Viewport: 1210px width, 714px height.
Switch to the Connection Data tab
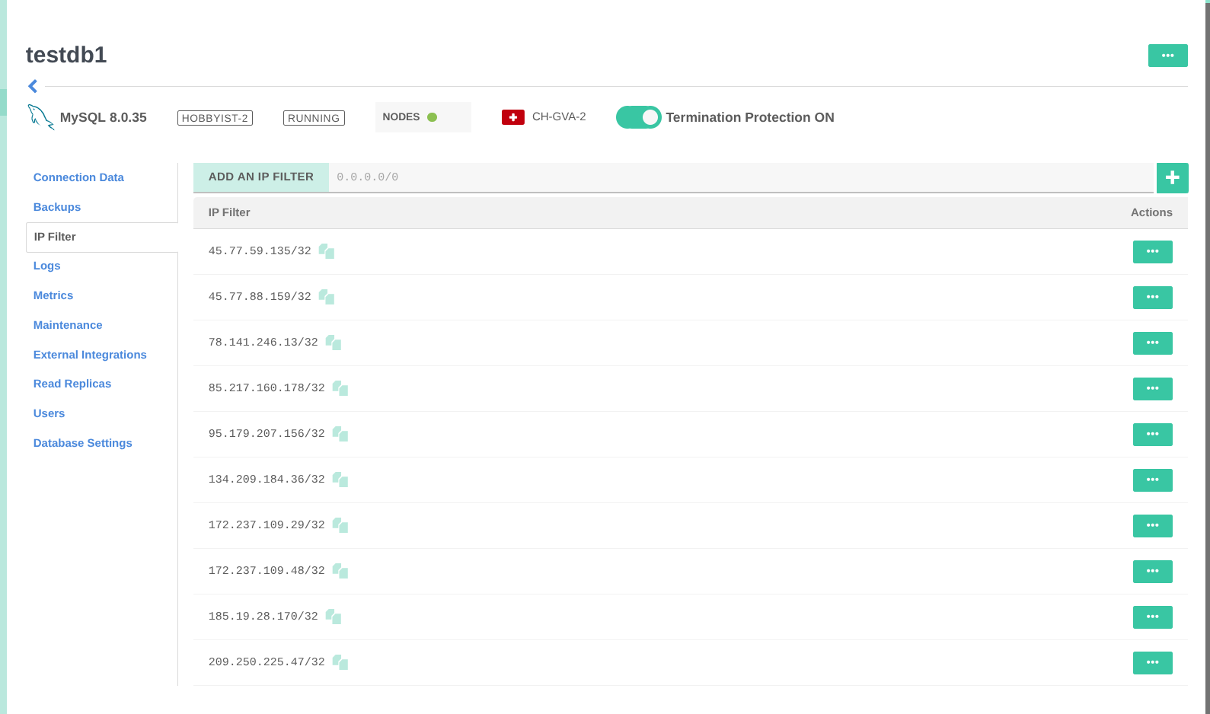(x=78, y=177)
